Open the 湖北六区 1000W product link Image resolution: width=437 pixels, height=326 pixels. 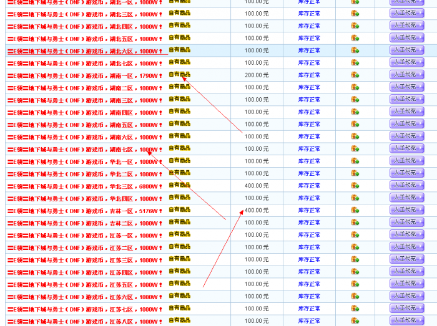coord(85,51)
